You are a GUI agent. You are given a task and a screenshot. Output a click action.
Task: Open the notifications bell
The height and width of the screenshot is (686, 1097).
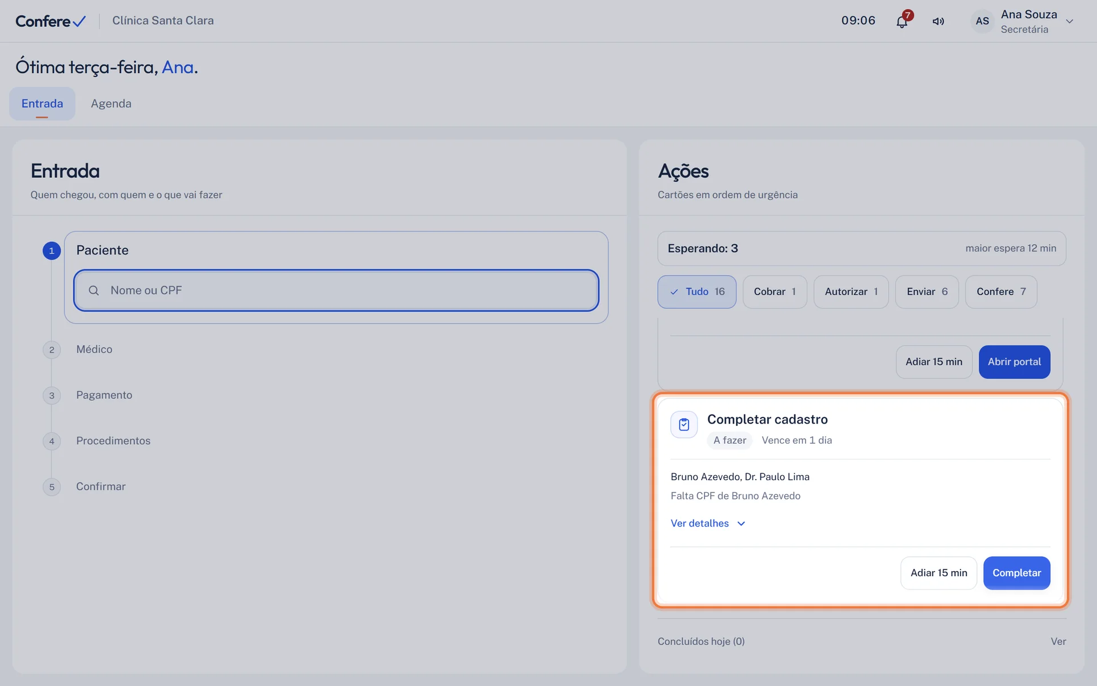pos(902,22)
